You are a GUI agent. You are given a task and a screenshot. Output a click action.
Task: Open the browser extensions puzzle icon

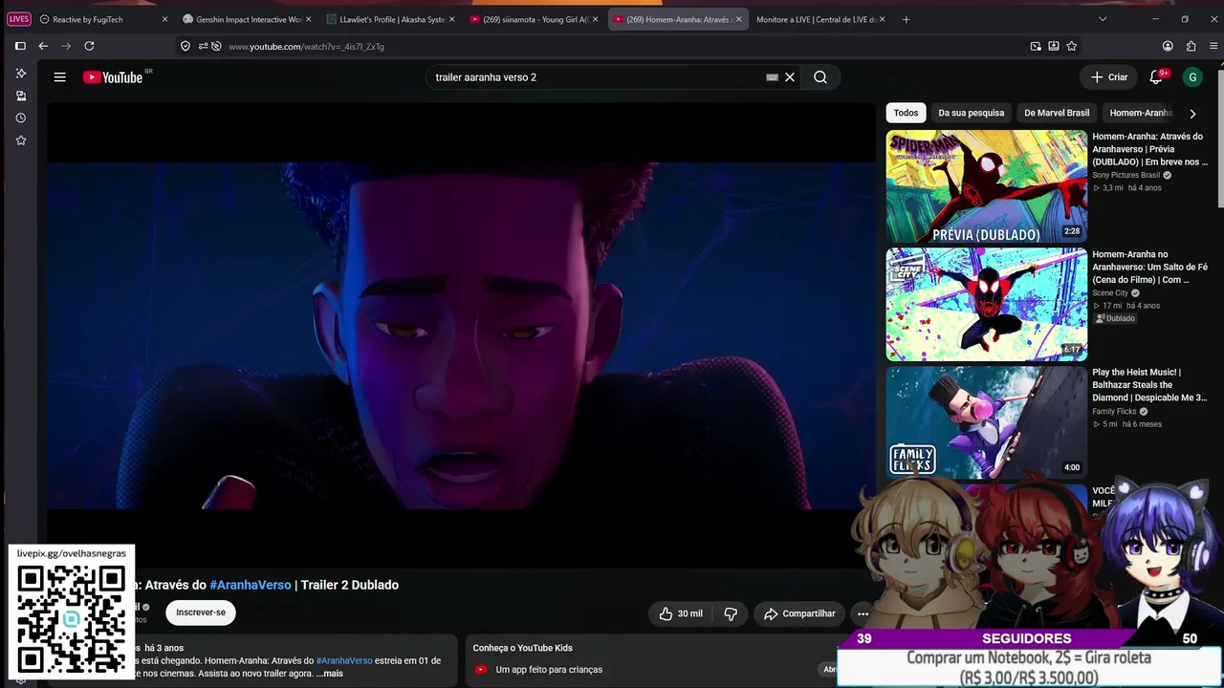(x=1191, y=46)
